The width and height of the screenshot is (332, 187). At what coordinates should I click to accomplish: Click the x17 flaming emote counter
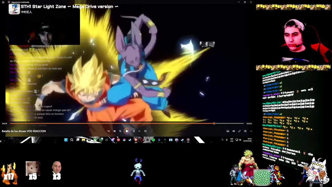[x=9, y=173]
